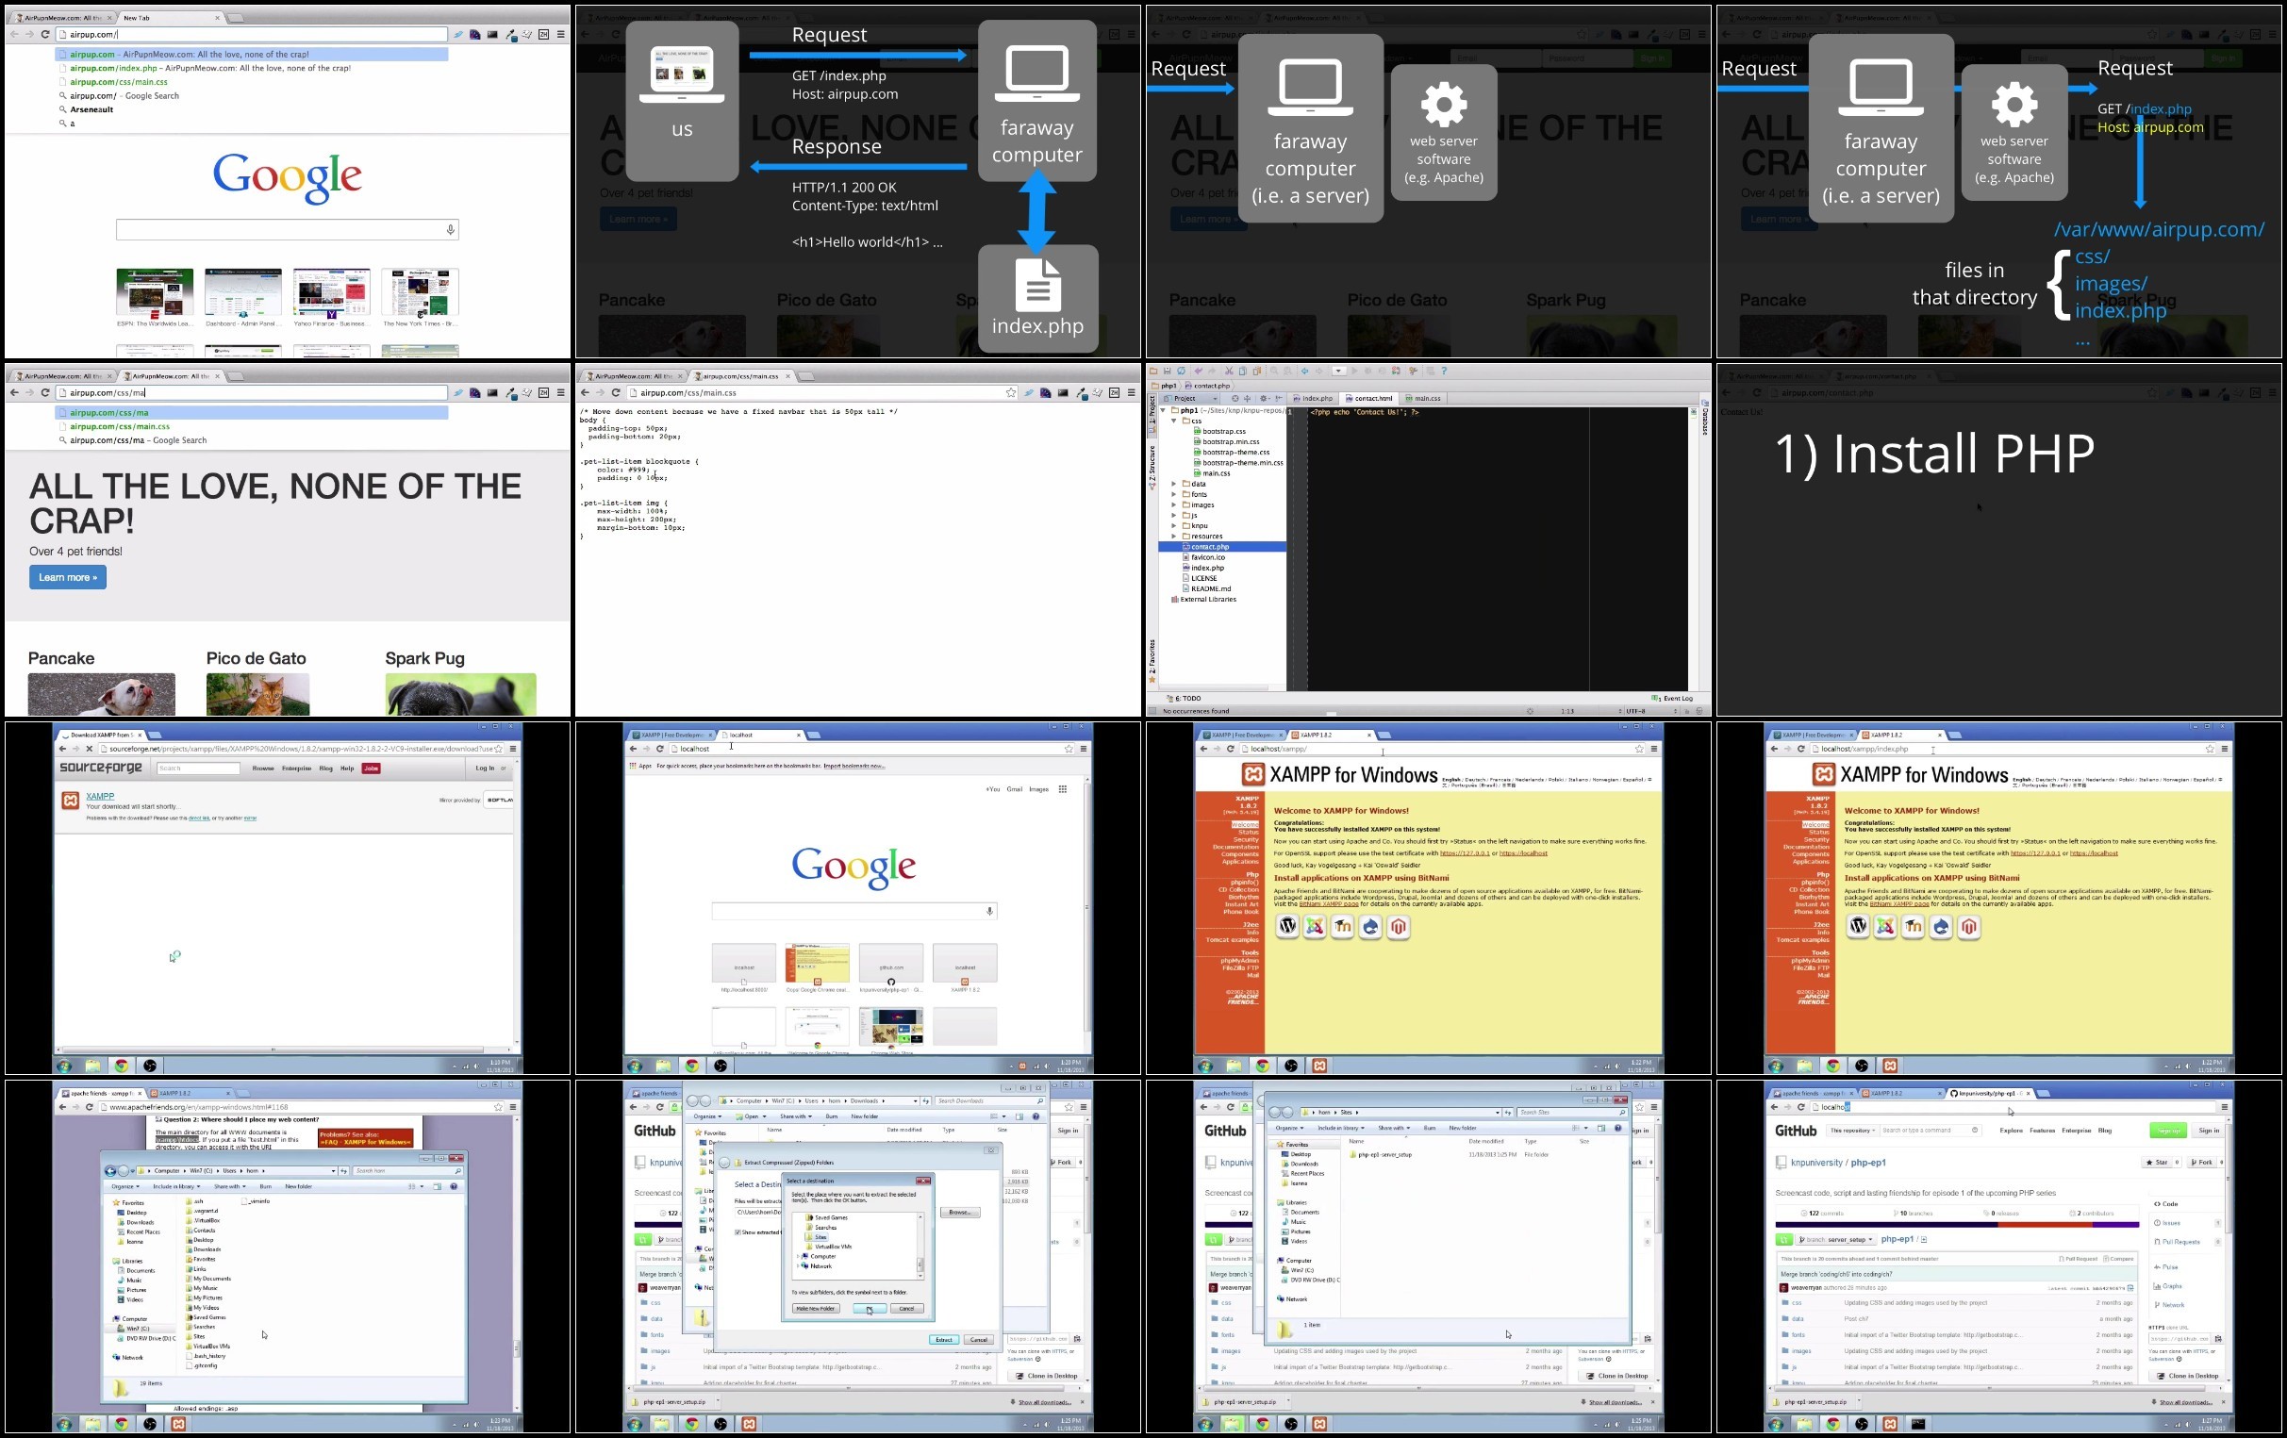Click the microphone icon in Mac Google search box
This screenshot has height=1438, width=2287.
click(450, 229)
